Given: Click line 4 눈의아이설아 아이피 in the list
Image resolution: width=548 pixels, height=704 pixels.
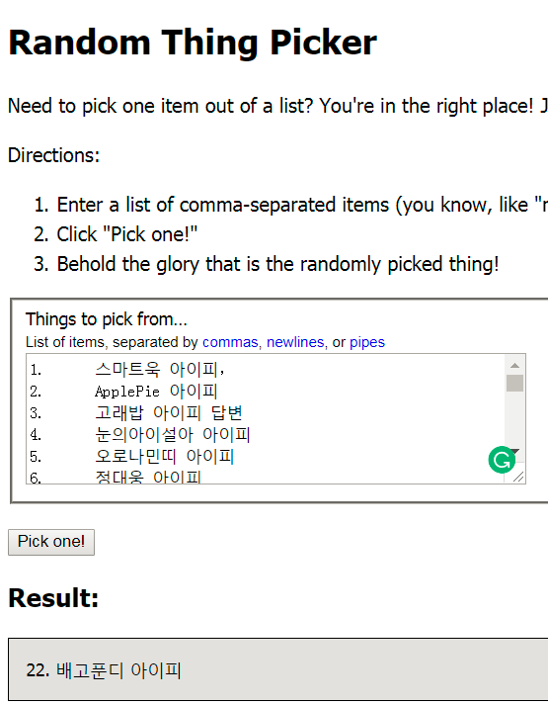Looking at the screenshot, I should [173, 435].
